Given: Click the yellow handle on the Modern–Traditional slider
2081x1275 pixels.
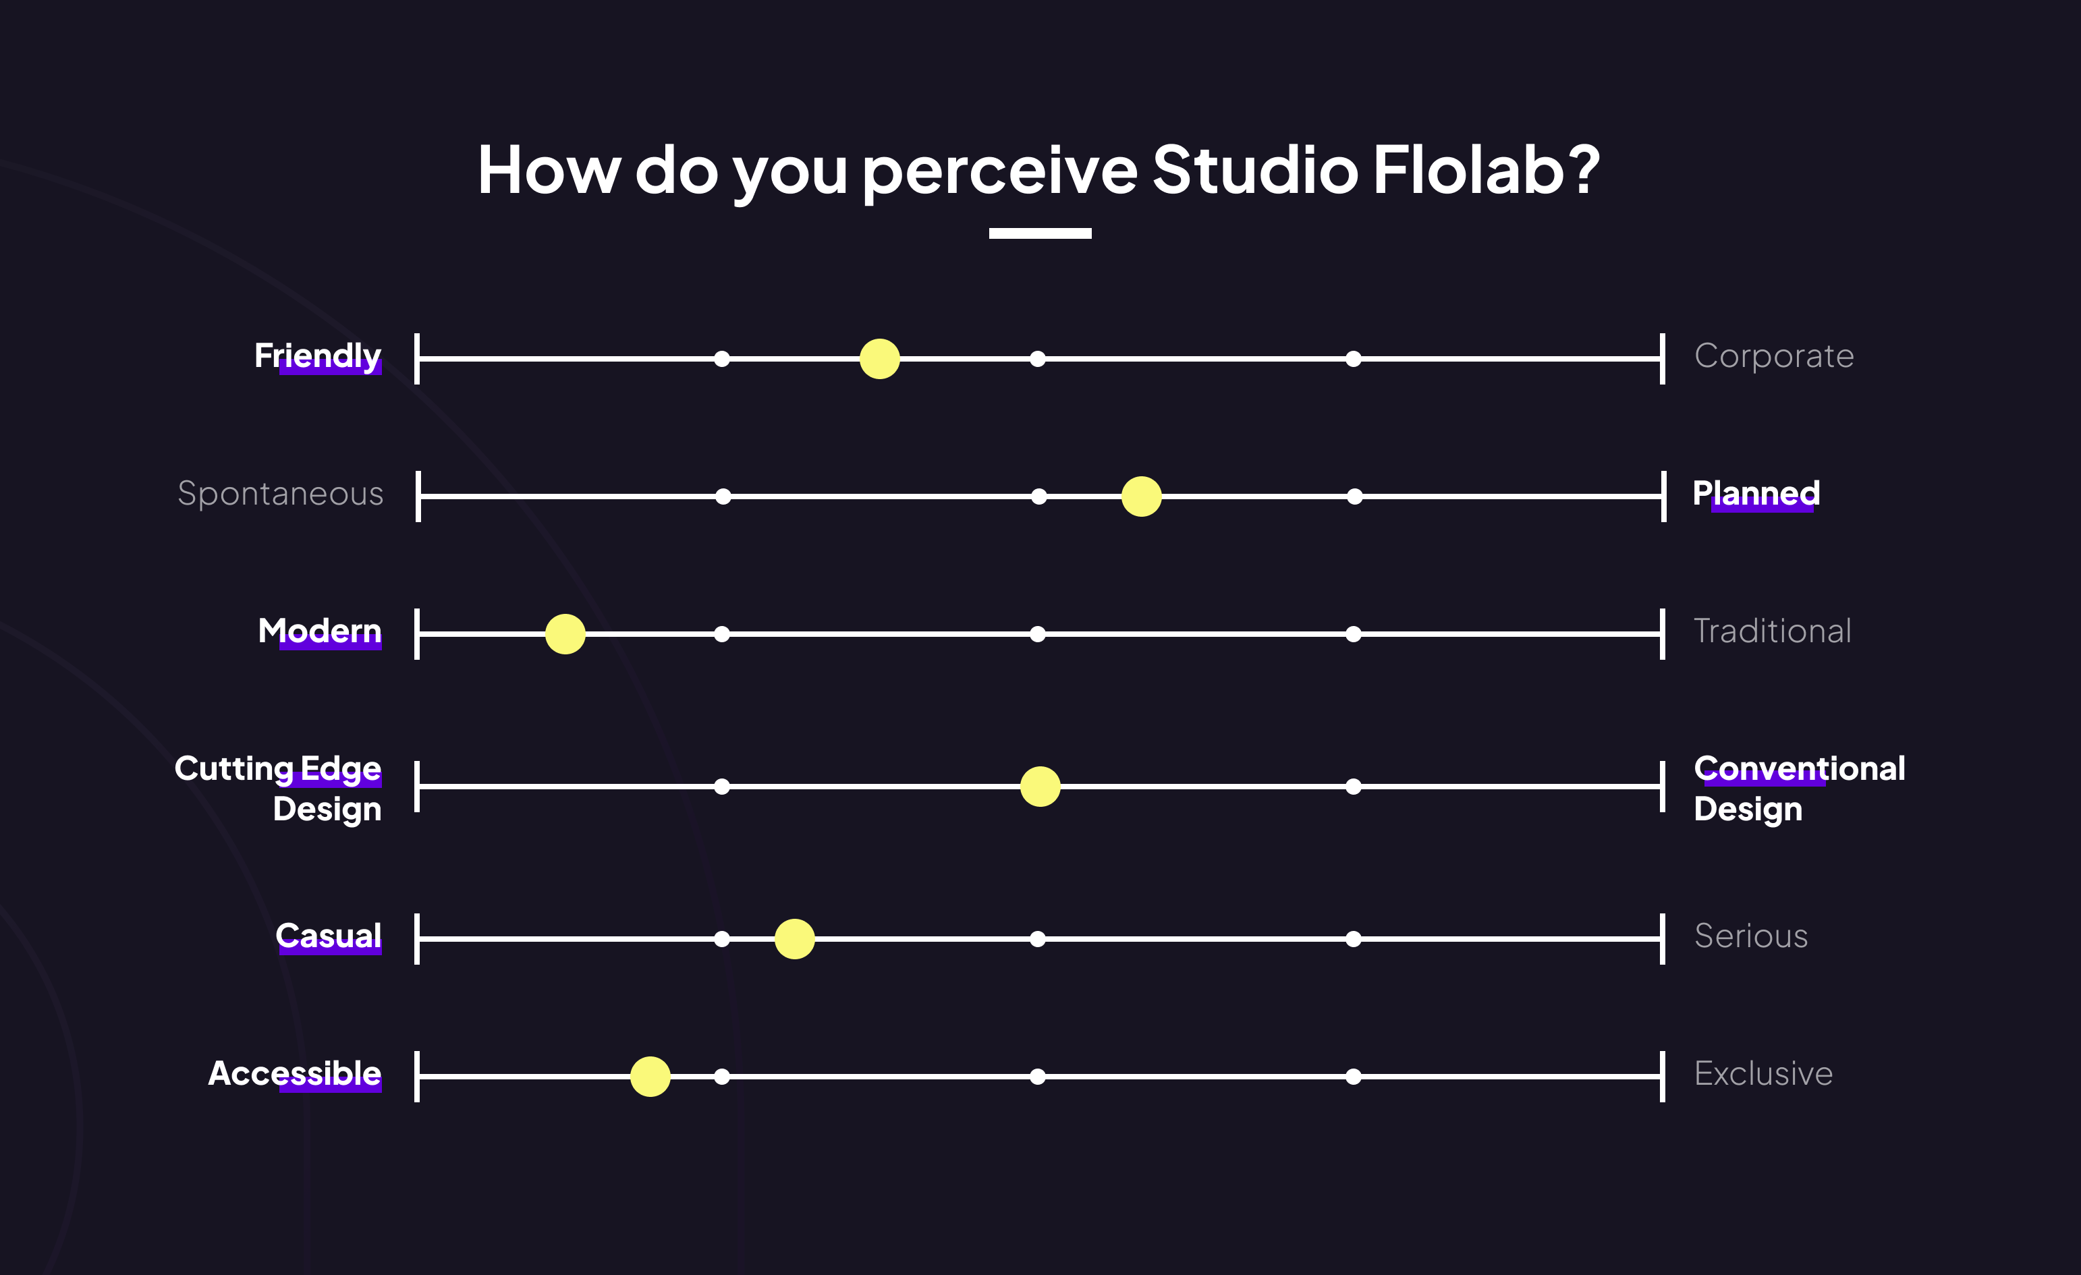Looking at the screenshot, I should [x=565, y=634].
